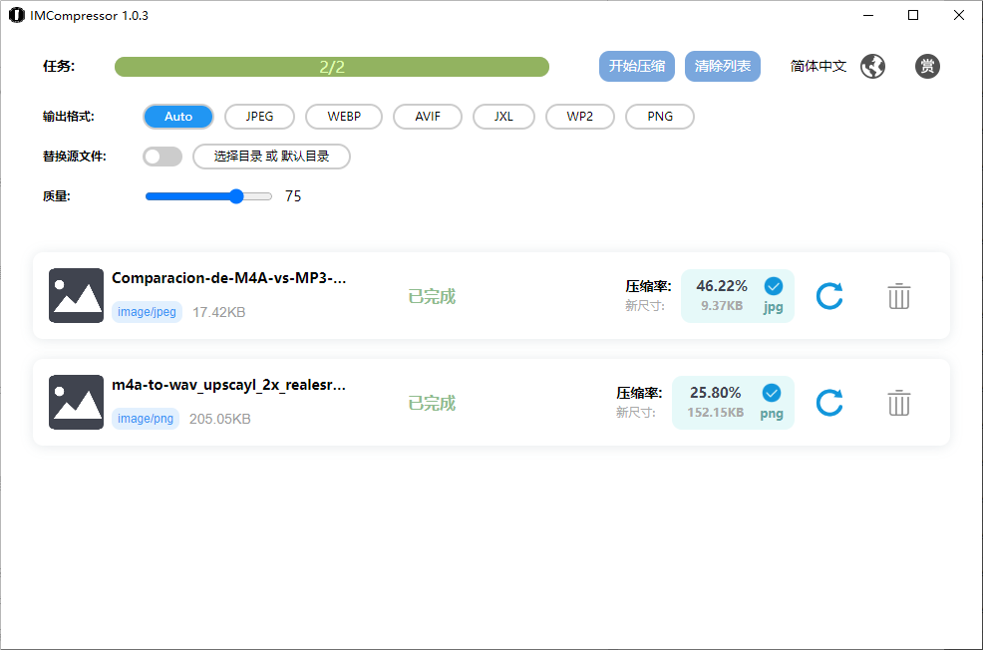Viewport: 983px width, 650px height.
Task: Select JPEG output format
Action: (x=259, y=117)
